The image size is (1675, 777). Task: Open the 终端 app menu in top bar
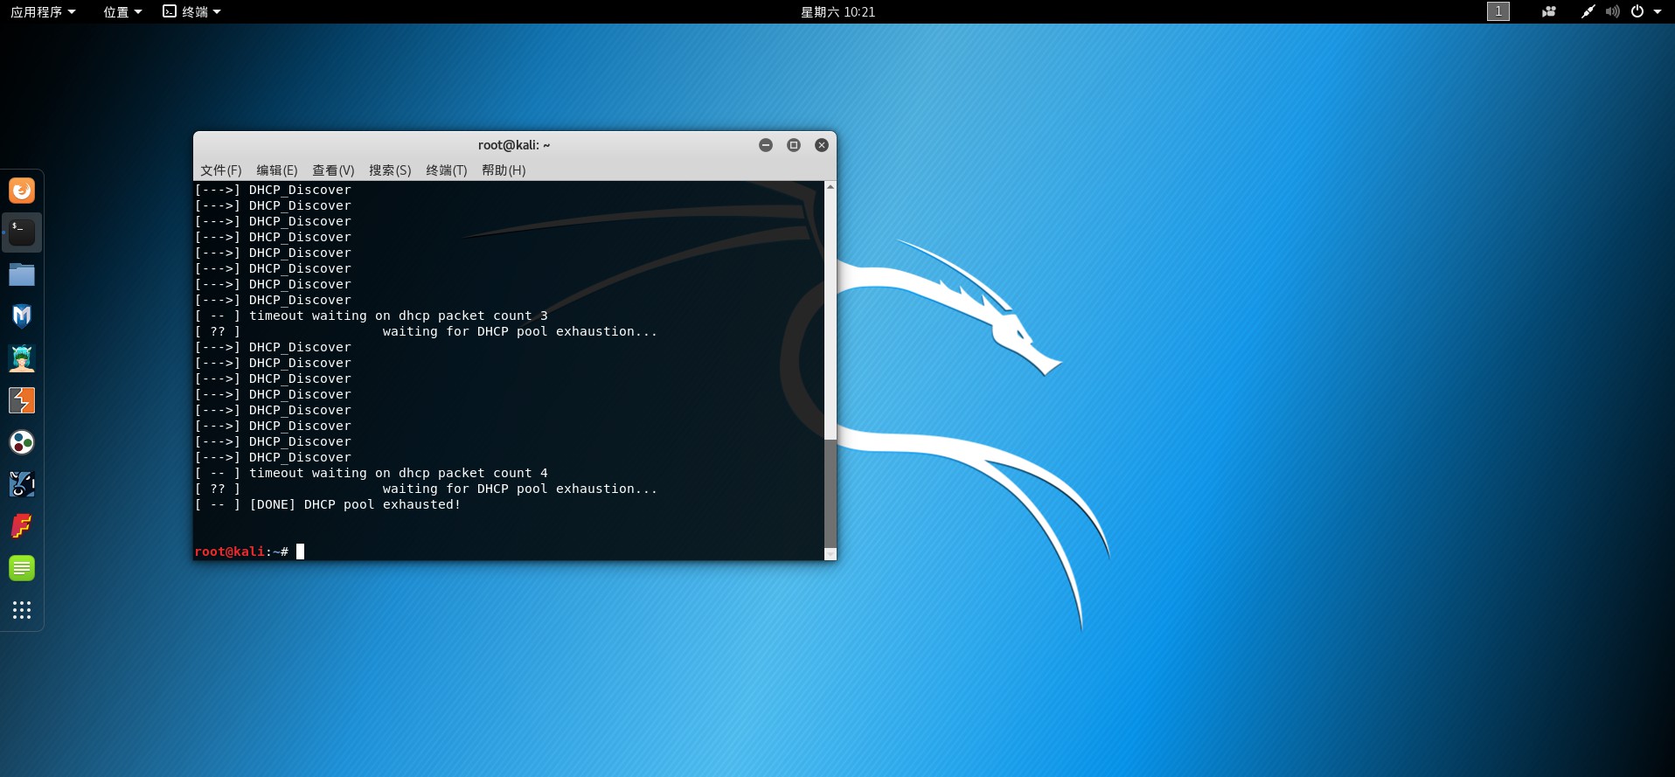click(191, 11)
